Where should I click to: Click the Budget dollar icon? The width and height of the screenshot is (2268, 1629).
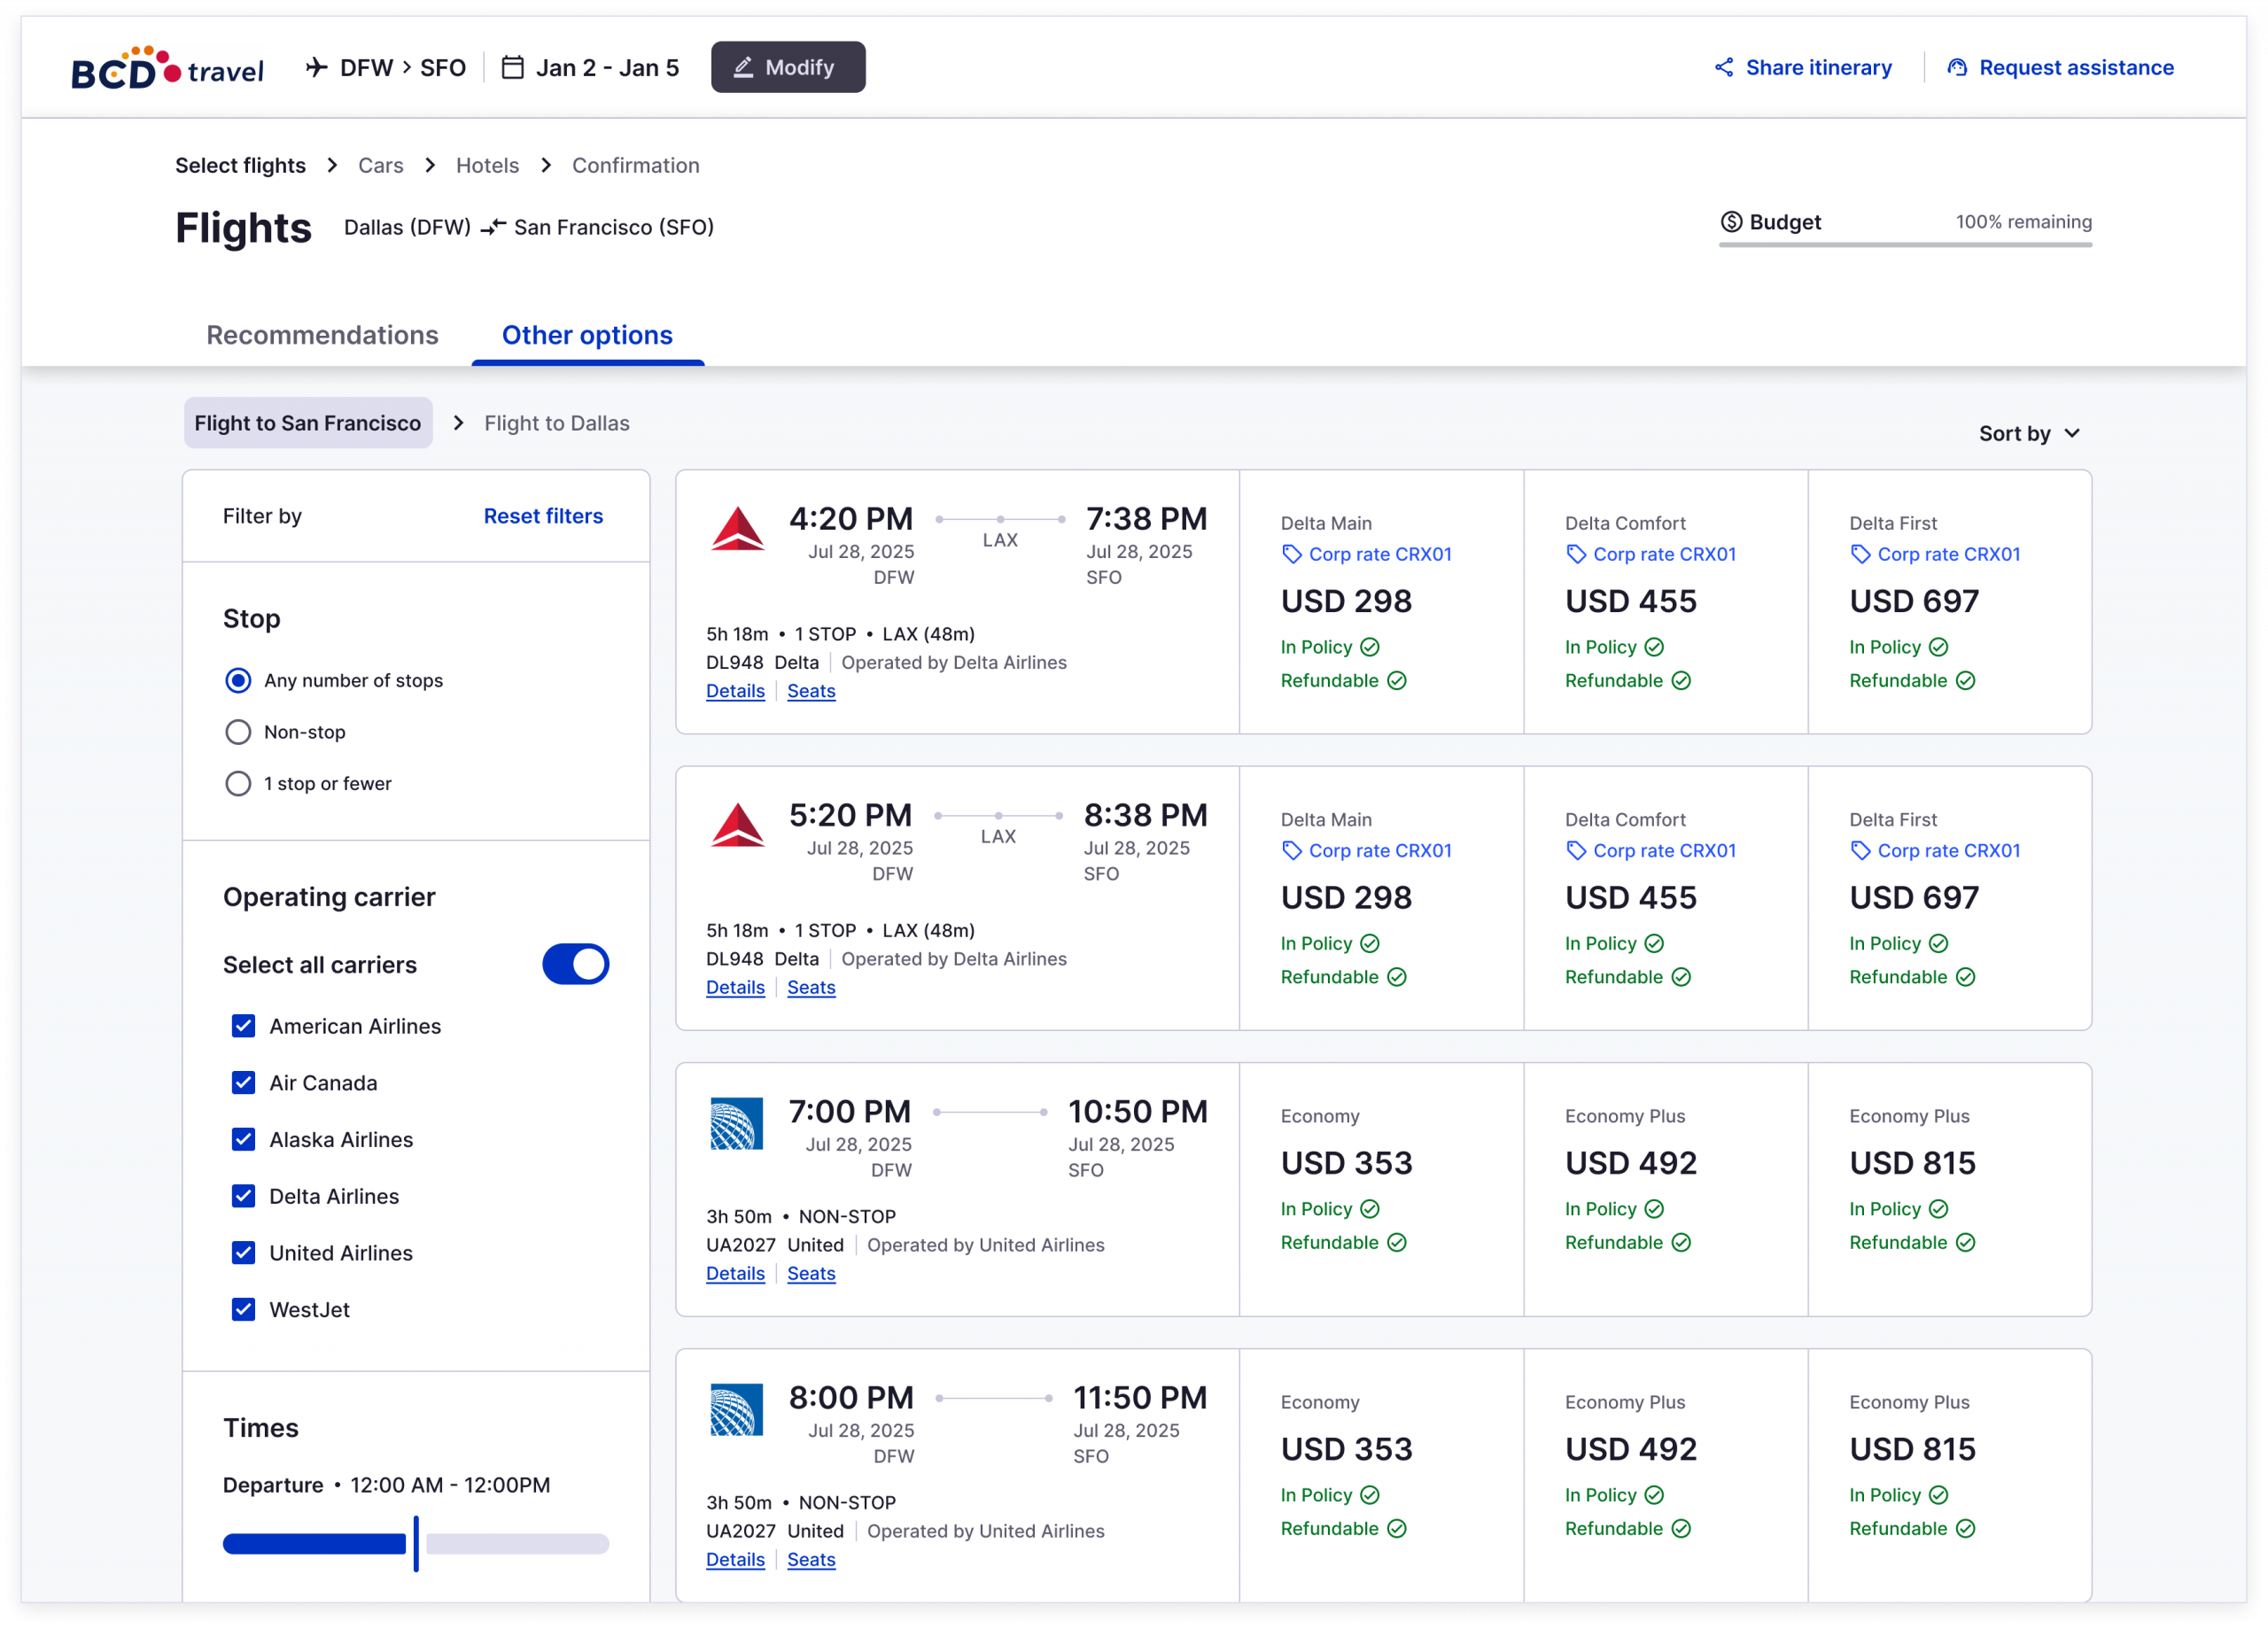(x=1731, y=222)
